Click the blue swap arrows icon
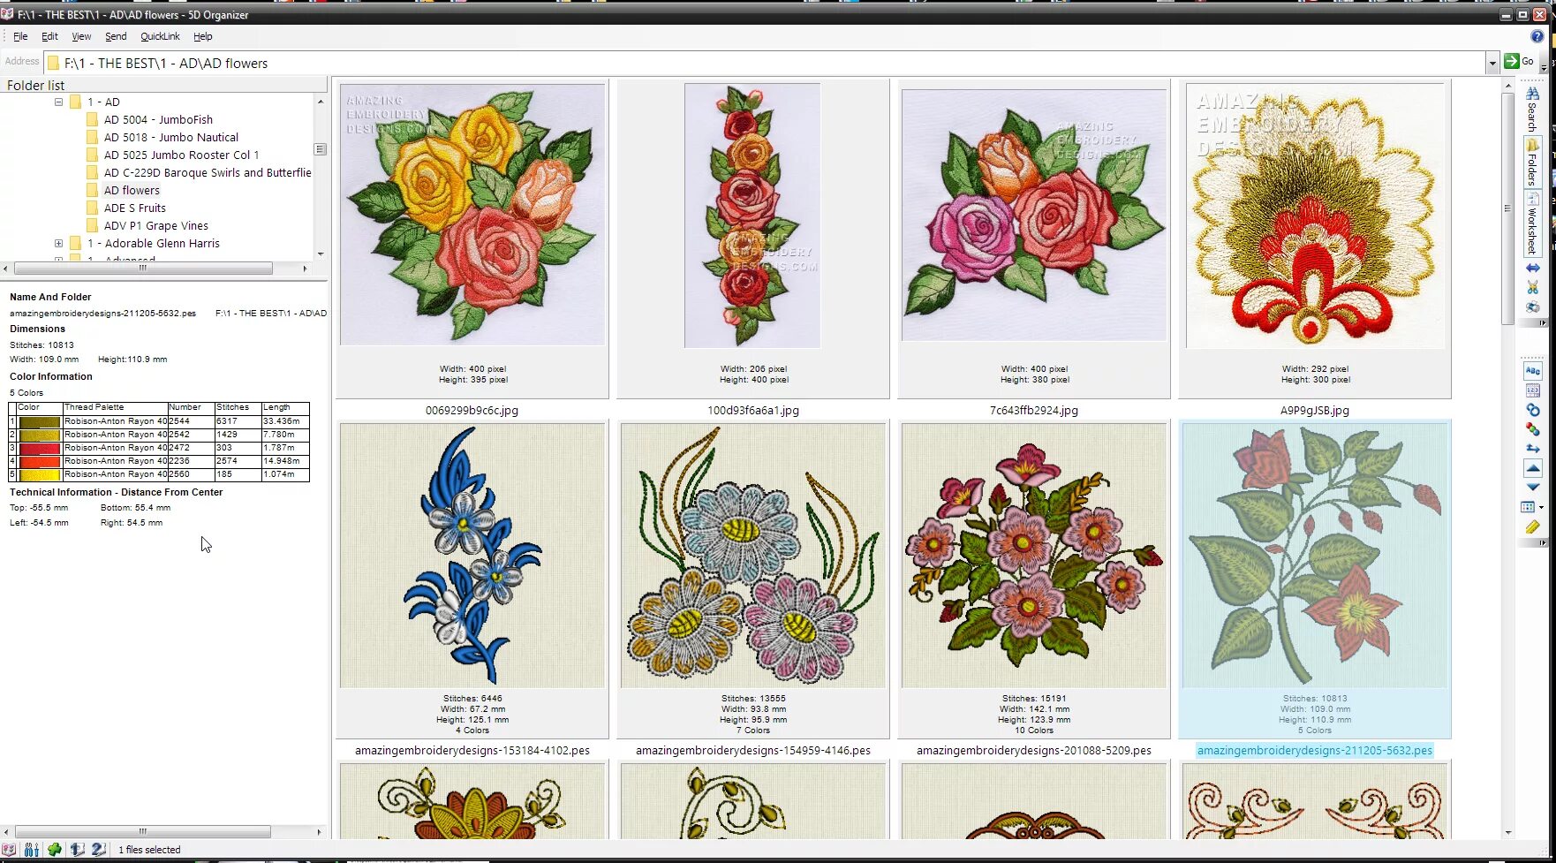This screenshot has width=1556, height=863. tap(1532, 449)
